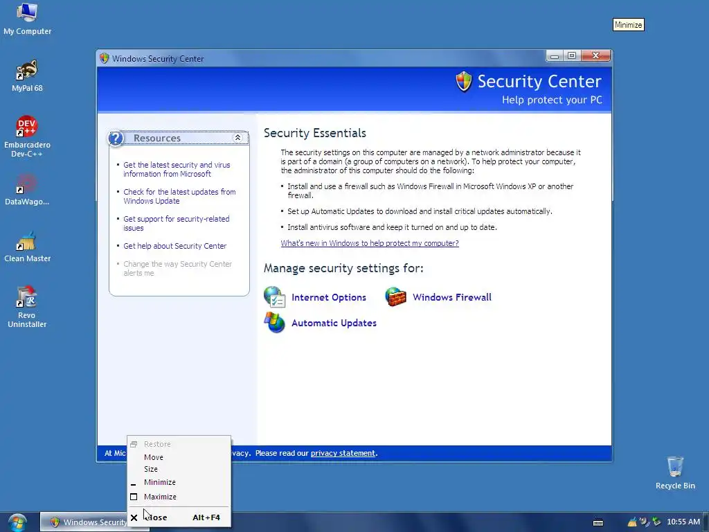This screenshot has width=709, height=532.
Task: Open Revo Uninstaller desktop shortcut
Action: [27, 307]
